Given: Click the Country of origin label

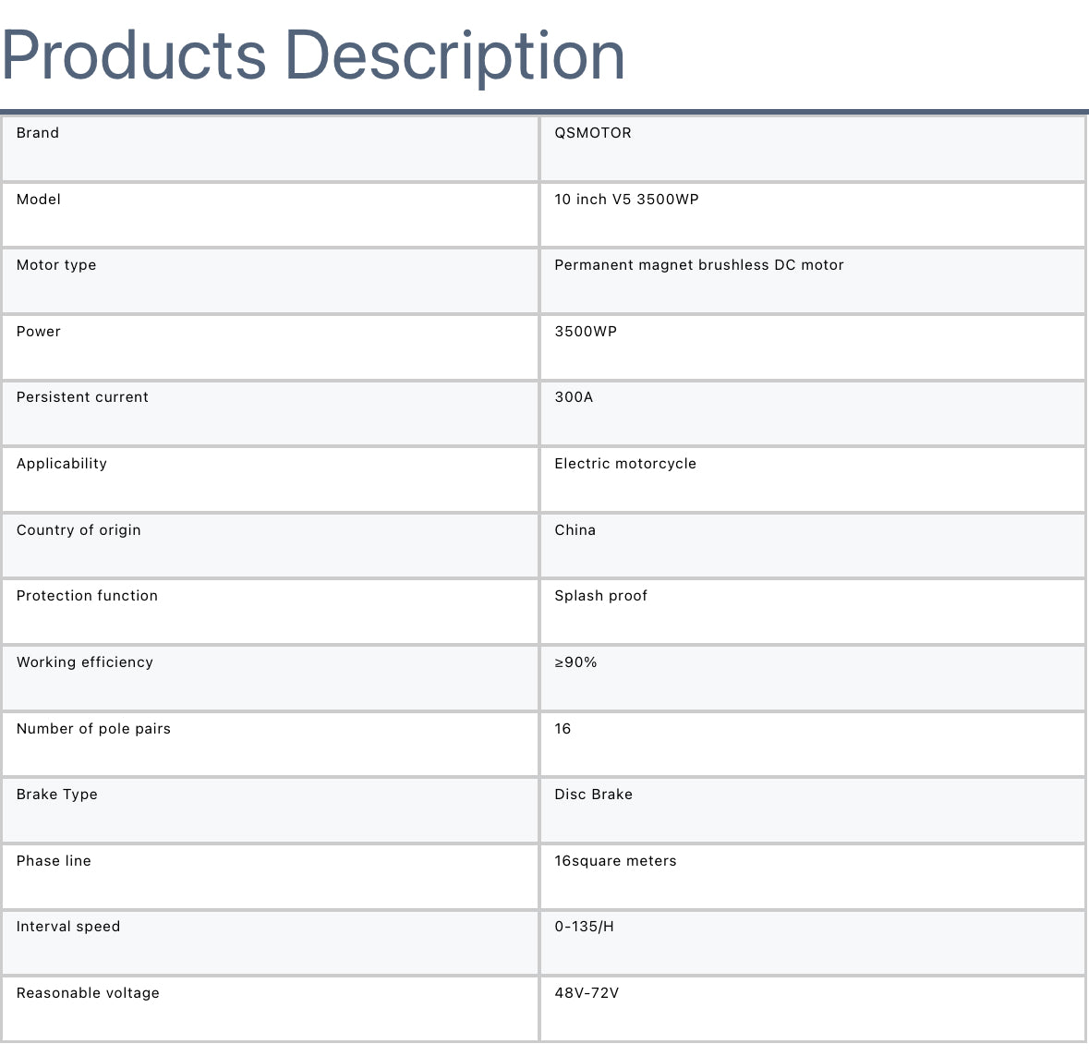Looking at the screenshot, I should (79, 530).
